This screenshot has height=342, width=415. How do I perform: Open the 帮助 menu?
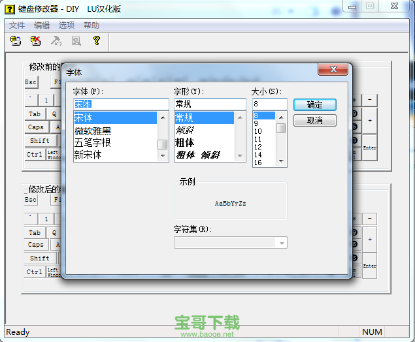91,25
